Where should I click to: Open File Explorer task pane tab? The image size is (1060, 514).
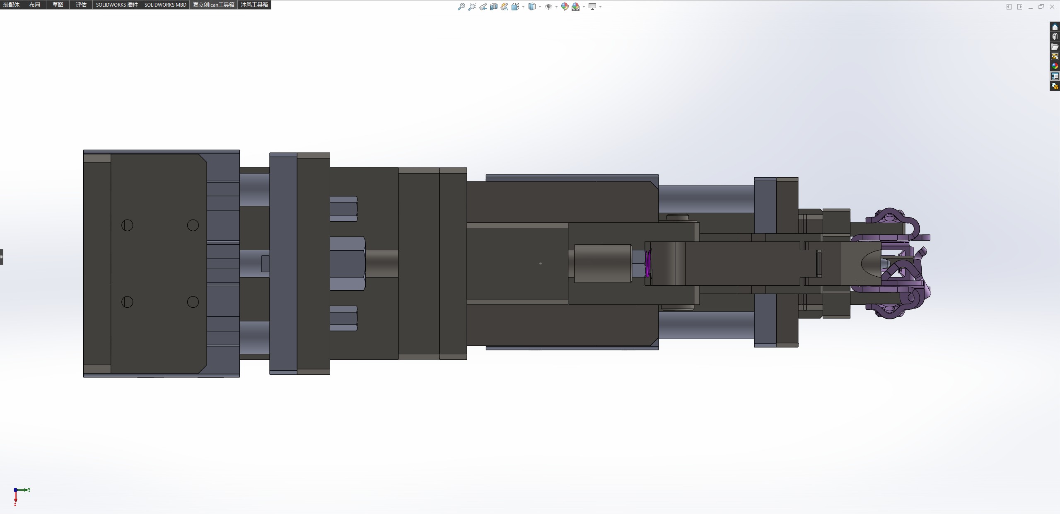click(x=1055, y=46)
